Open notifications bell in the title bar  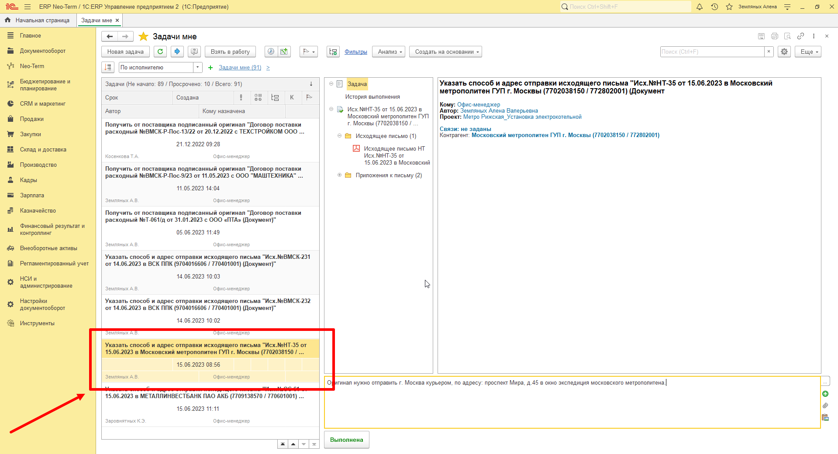(x=700, y=7)
